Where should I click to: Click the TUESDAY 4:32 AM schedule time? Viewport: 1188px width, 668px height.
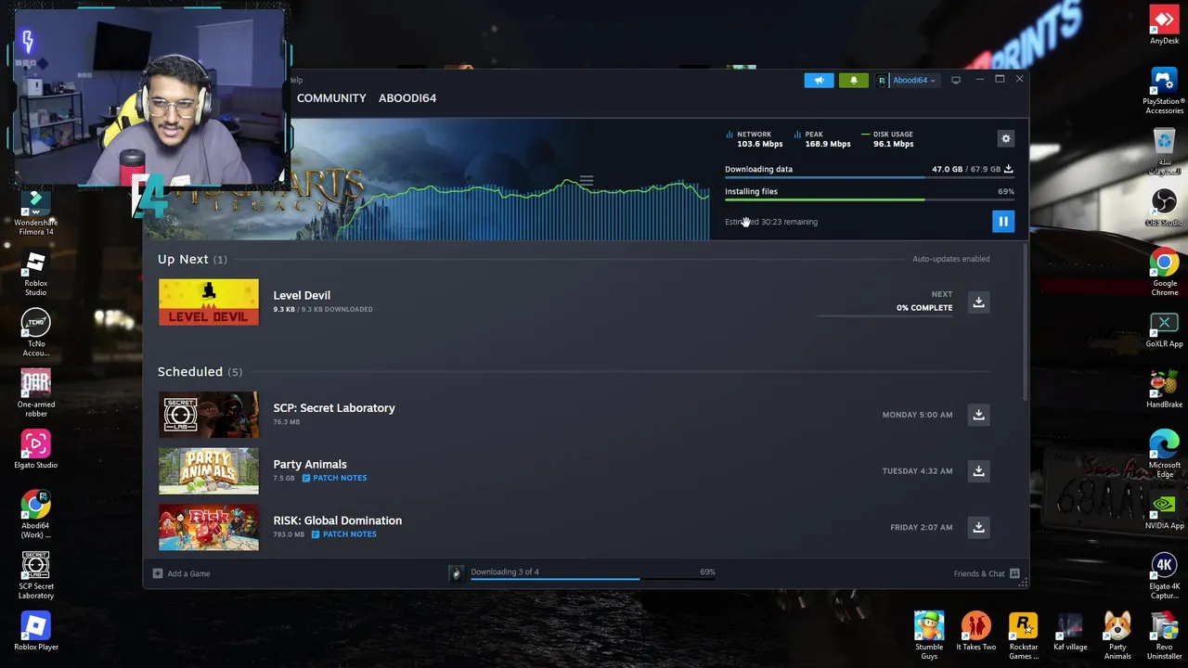[917, 471]
